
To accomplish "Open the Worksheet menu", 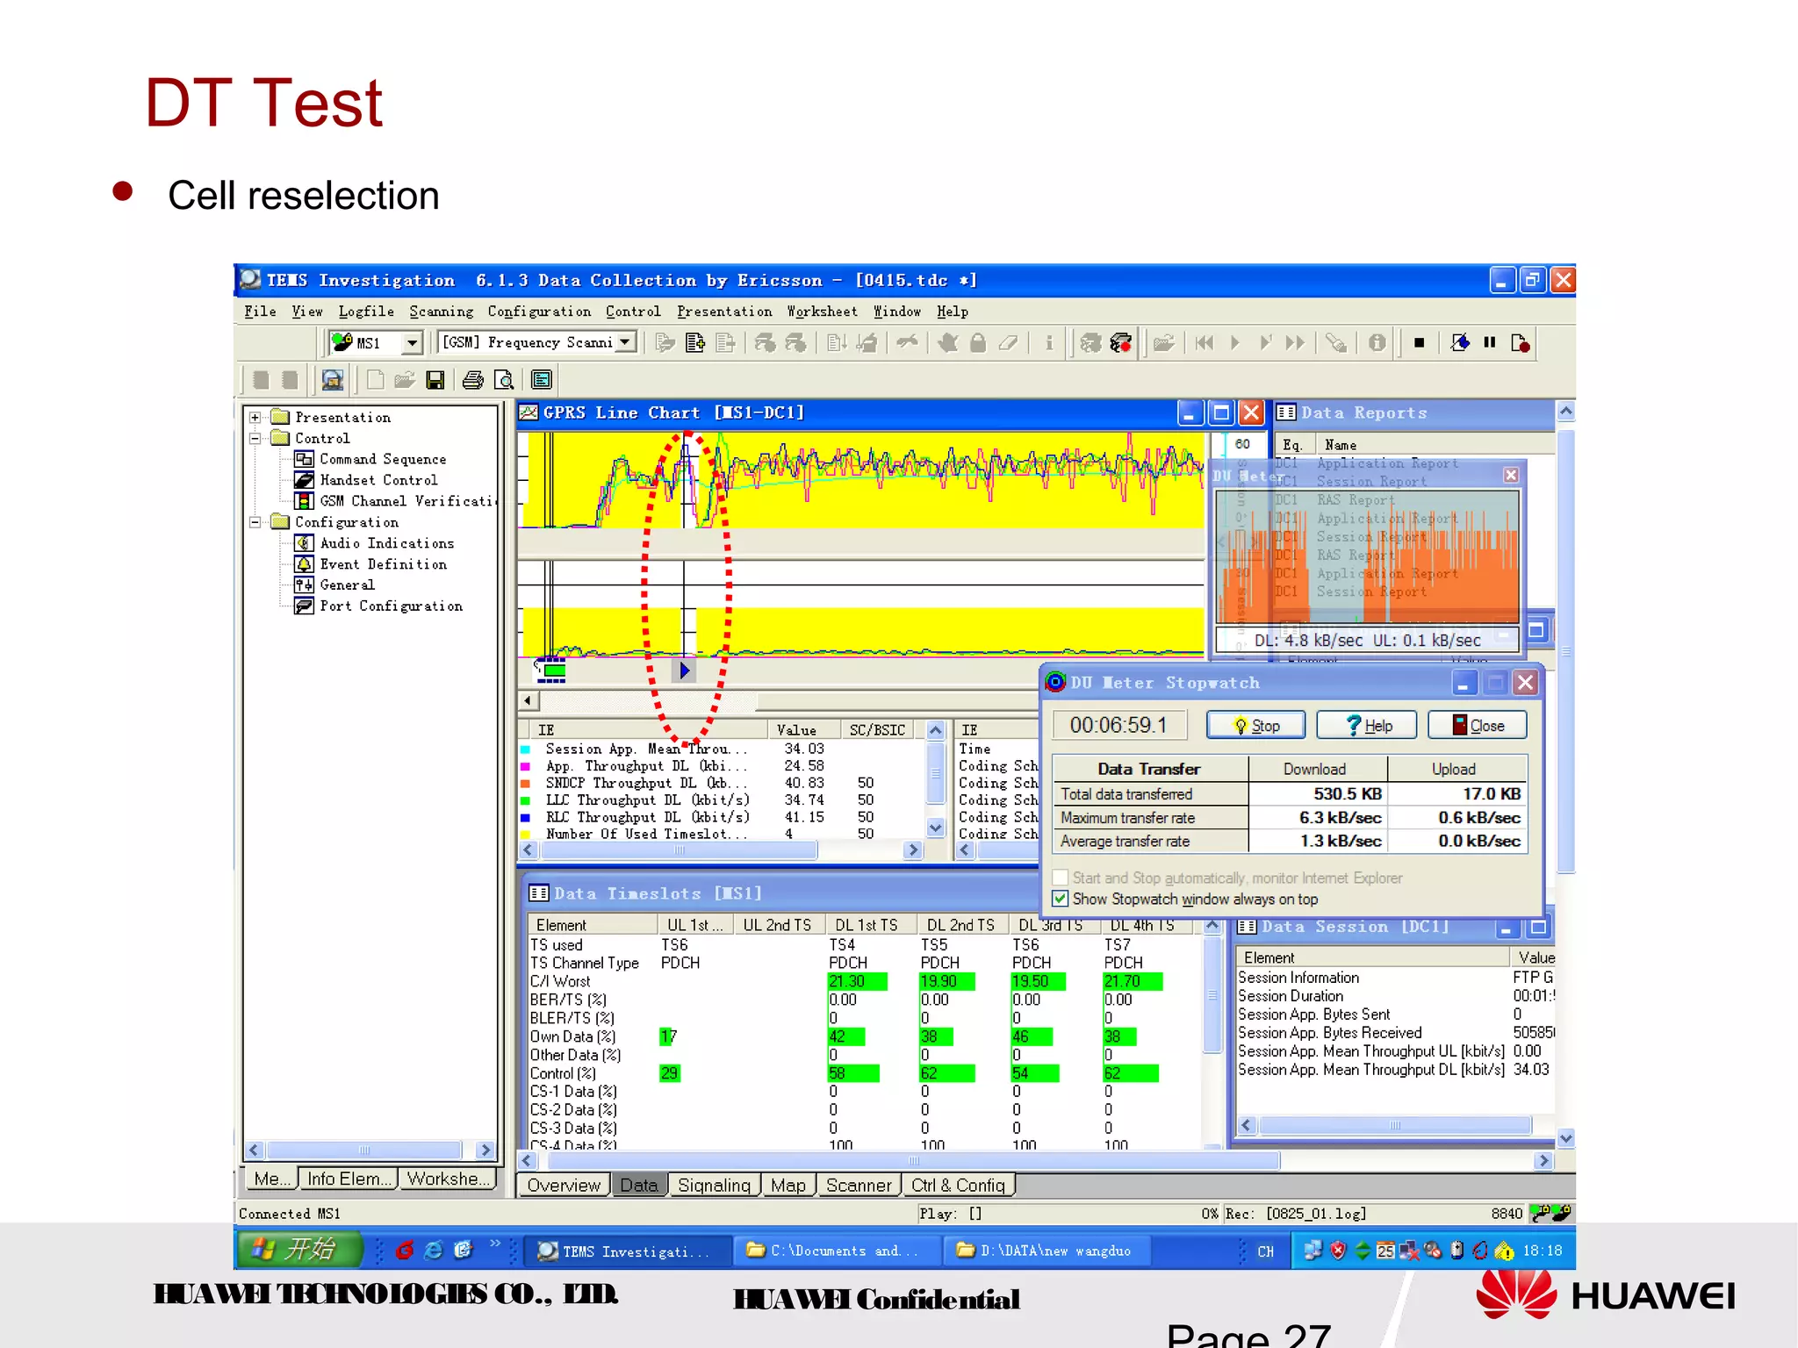I will point(822,312).
